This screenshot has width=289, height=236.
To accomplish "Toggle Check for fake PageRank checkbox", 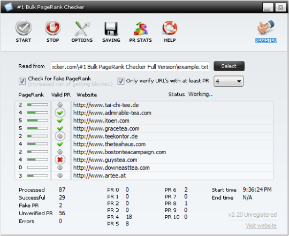I will click(22, 81).
